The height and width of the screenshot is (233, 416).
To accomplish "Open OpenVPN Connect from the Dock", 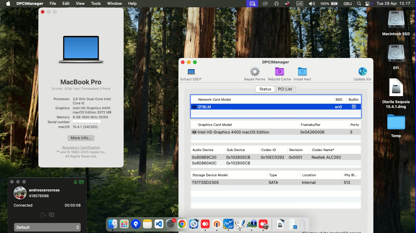I will tap(217, 224).
